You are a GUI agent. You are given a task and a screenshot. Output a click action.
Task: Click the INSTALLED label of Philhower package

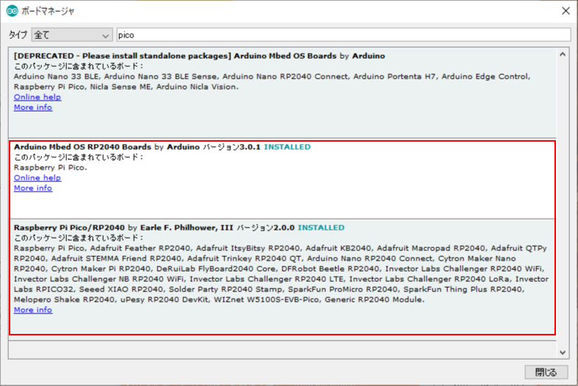[321, 227]
